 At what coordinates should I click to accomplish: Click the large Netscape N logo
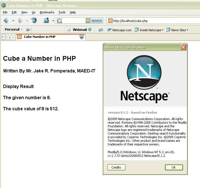144,72
